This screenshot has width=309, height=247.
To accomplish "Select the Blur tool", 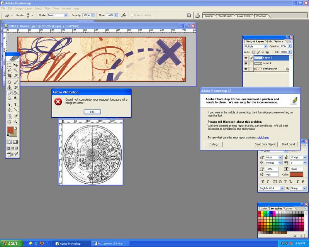I will 9,98.
